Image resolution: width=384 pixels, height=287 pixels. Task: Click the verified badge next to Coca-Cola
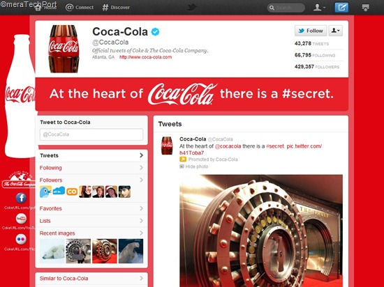point(155,32)
